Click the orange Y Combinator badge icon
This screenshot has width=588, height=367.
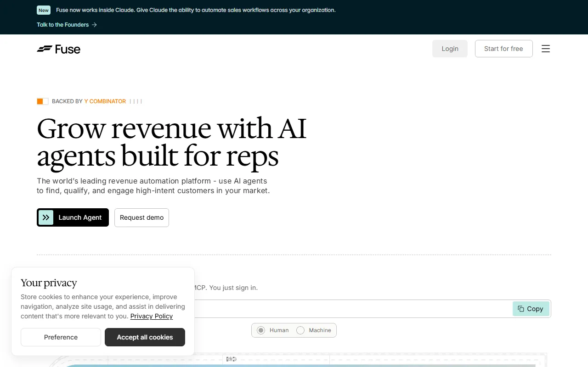point(43,101)
